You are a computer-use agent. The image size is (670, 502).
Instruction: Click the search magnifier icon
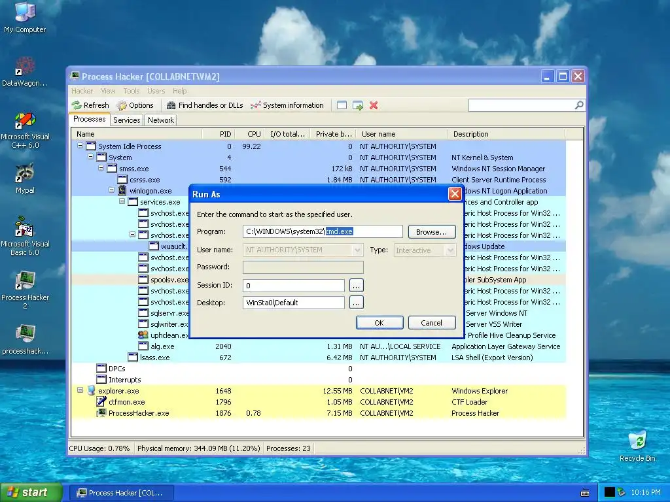[579, 105]
